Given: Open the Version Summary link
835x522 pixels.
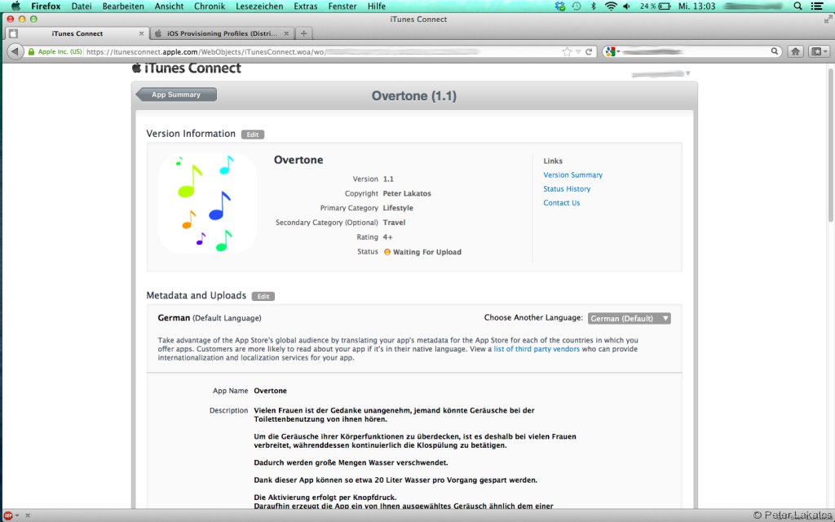Looking at the screenshot, I should (x=573, y=175).
